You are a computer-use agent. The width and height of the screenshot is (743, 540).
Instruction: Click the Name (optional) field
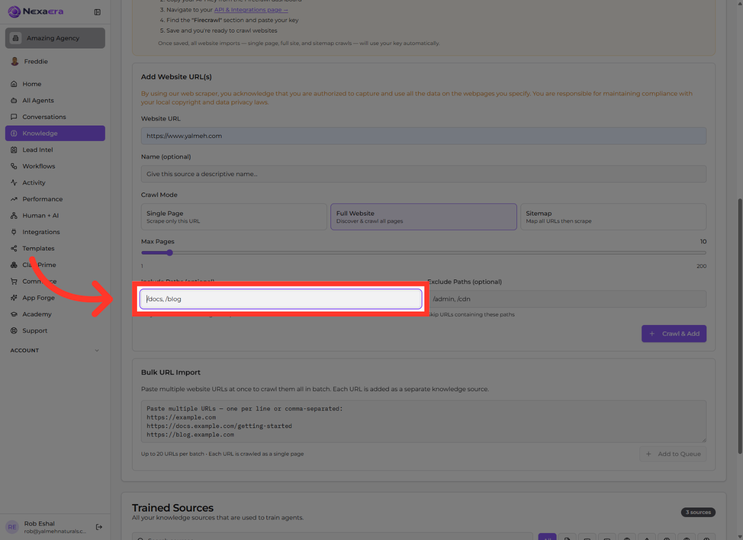pyautogui.click(x=423, y=174)
